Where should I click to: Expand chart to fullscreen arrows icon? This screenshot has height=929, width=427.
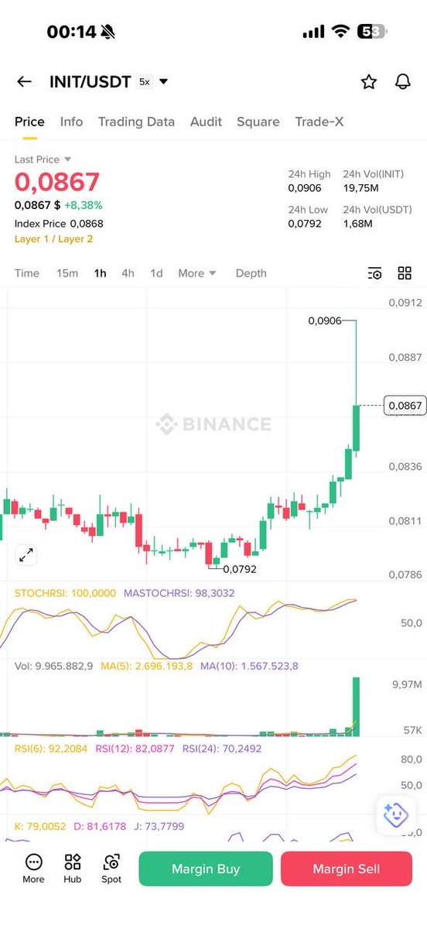[26, 554]
